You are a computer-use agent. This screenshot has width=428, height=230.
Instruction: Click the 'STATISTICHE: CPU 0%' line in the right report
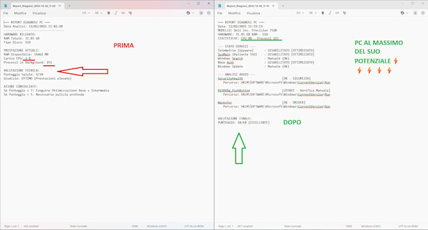(x=248, y=38)
